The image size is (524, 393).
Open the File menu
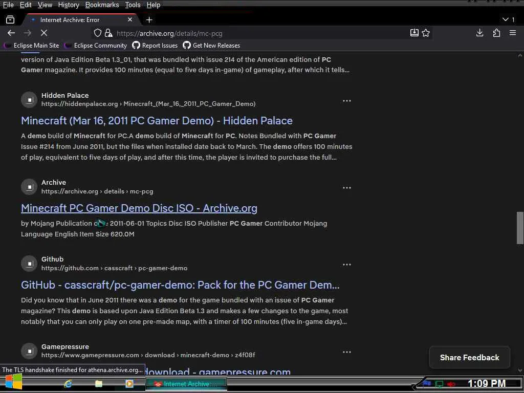8,5
